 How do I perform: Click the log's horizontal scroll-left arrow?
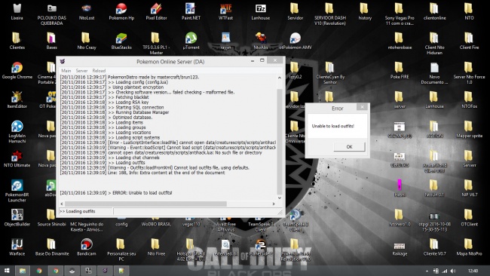pos(62,204)
